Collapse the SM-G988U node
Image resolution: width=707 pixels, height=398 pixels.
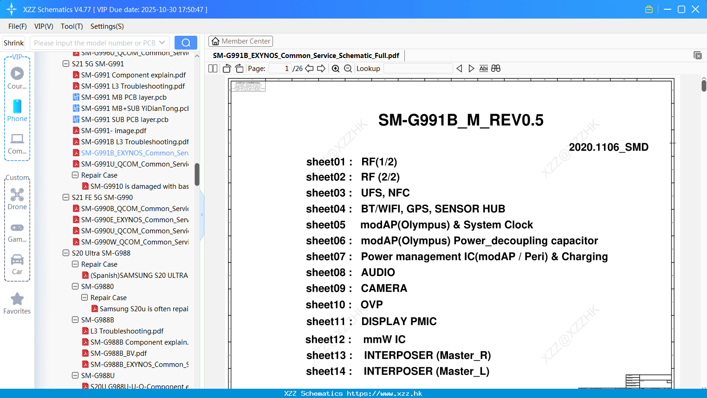[75, 375]
